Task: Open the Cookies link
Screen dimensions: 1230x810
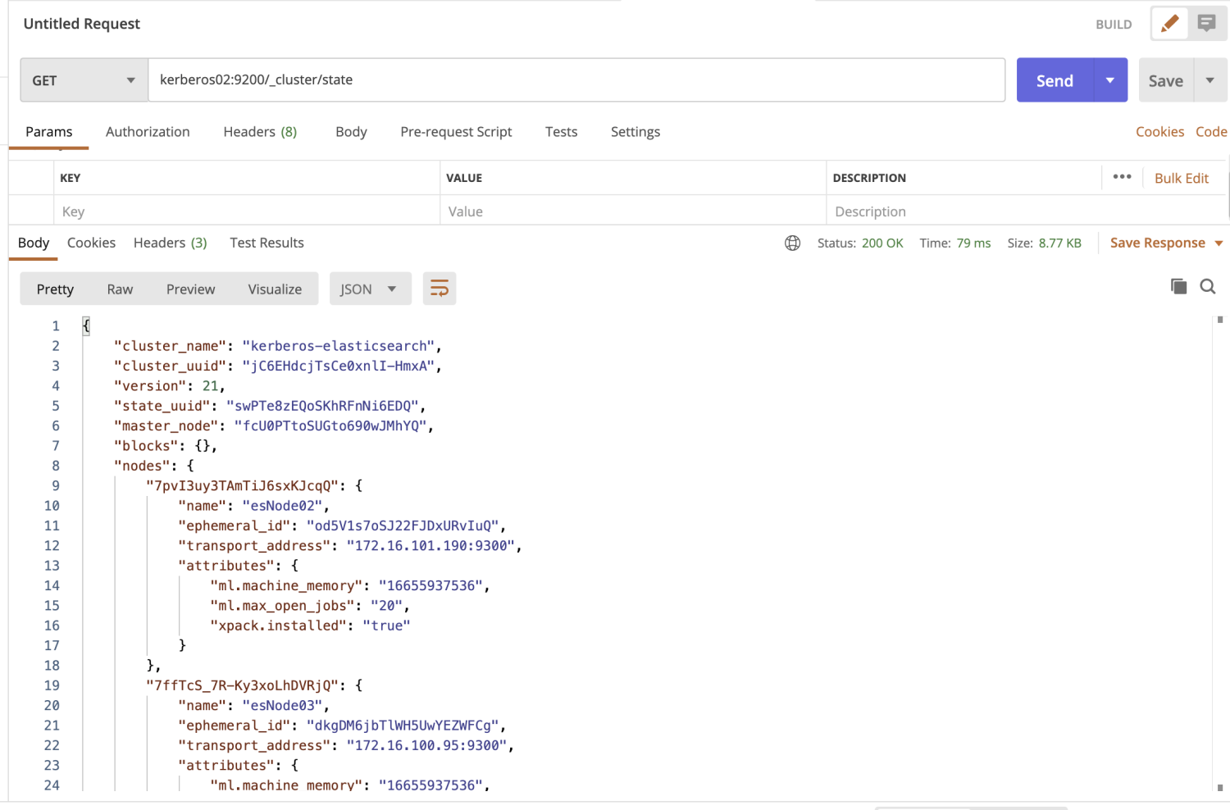Action: click(1159, 132)
